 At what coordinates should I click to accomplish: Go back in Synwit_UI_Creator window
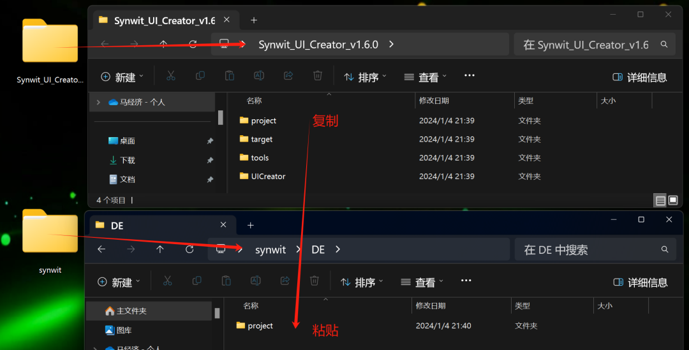click(105, 44)
